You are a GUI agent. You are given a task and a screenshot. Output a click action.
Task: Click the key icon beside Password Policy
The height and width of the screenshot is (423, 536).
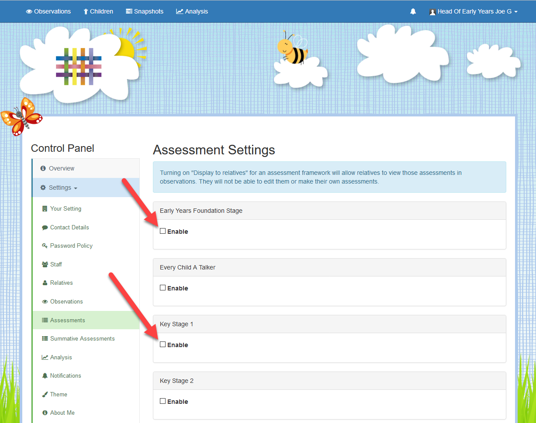click(45, 246)
